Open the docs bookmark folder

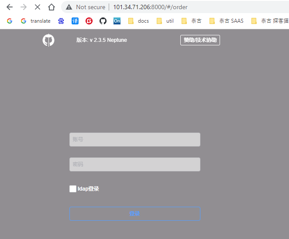(x=138, y=21)
